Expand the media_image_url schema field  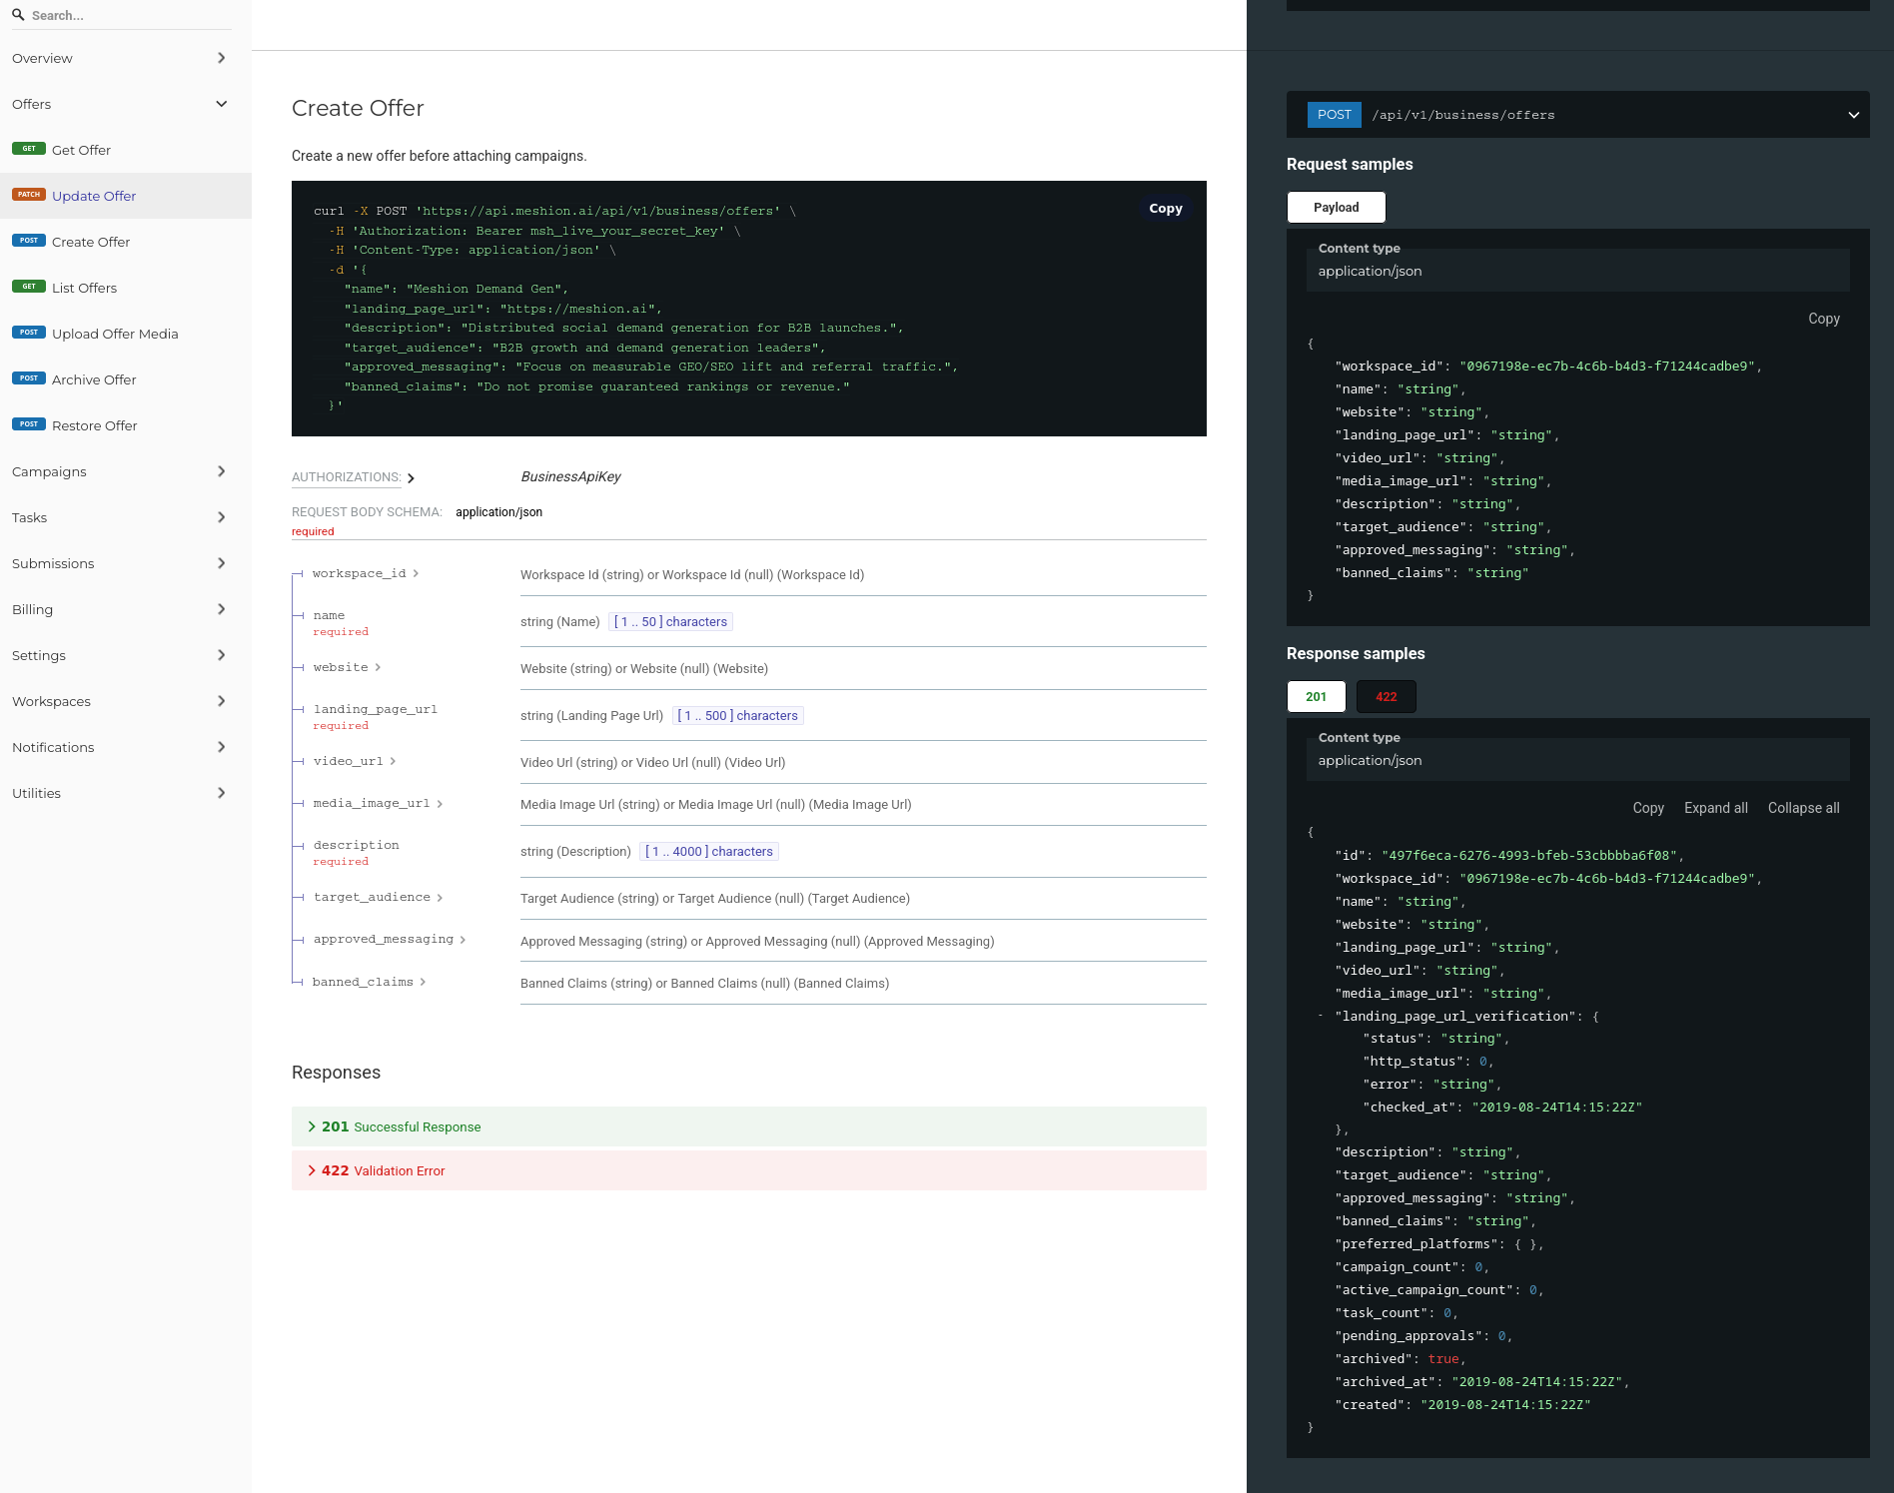point(378,803)
